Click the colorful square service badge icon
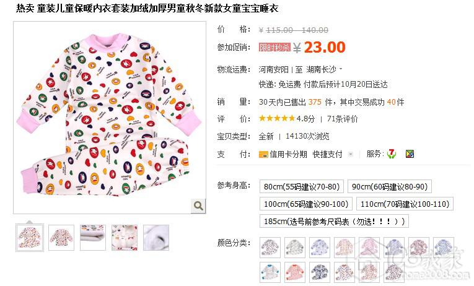The image size is (474, 286). coord(410,154)
